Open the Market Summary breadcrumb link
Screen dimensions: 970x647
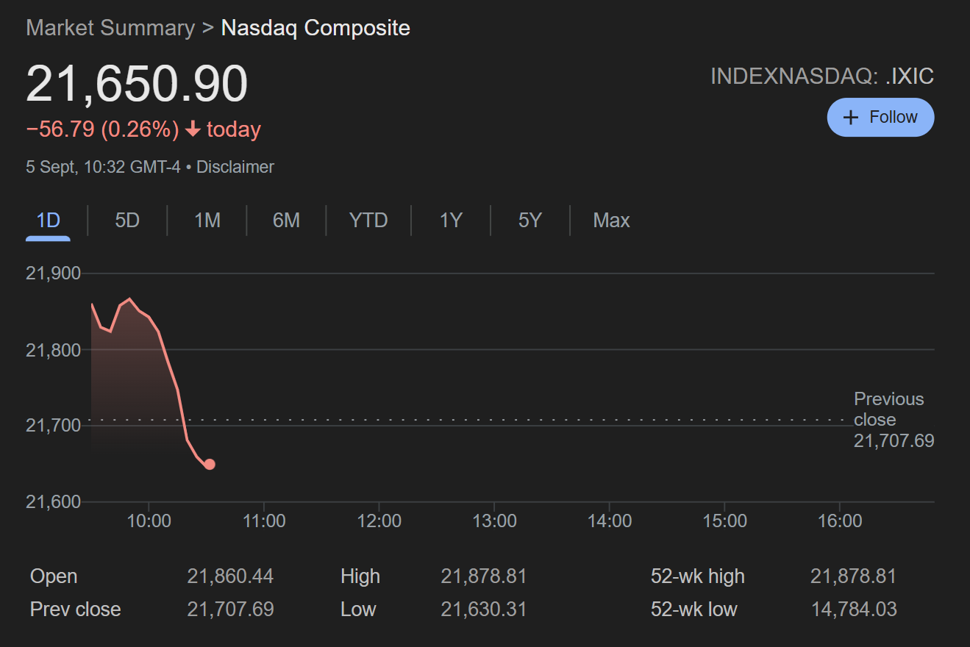pyautogui.click(x=110, y=28)
